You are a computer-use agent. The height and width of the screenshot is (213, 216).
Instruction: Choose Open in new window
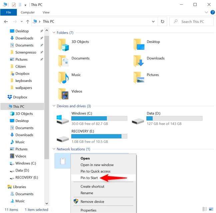tap(103, 165)
